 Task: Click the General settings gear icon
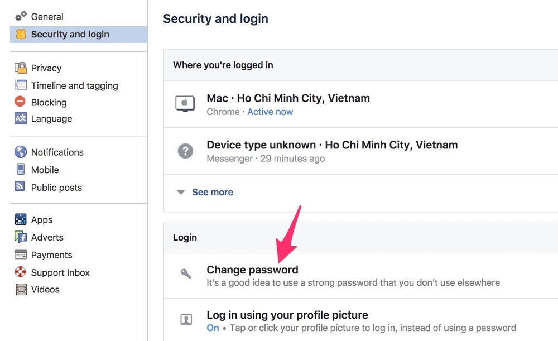point(21,17)
